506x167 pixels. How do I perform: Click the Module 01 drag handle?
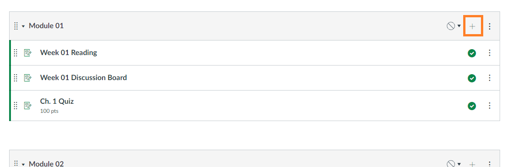[16, 26]
